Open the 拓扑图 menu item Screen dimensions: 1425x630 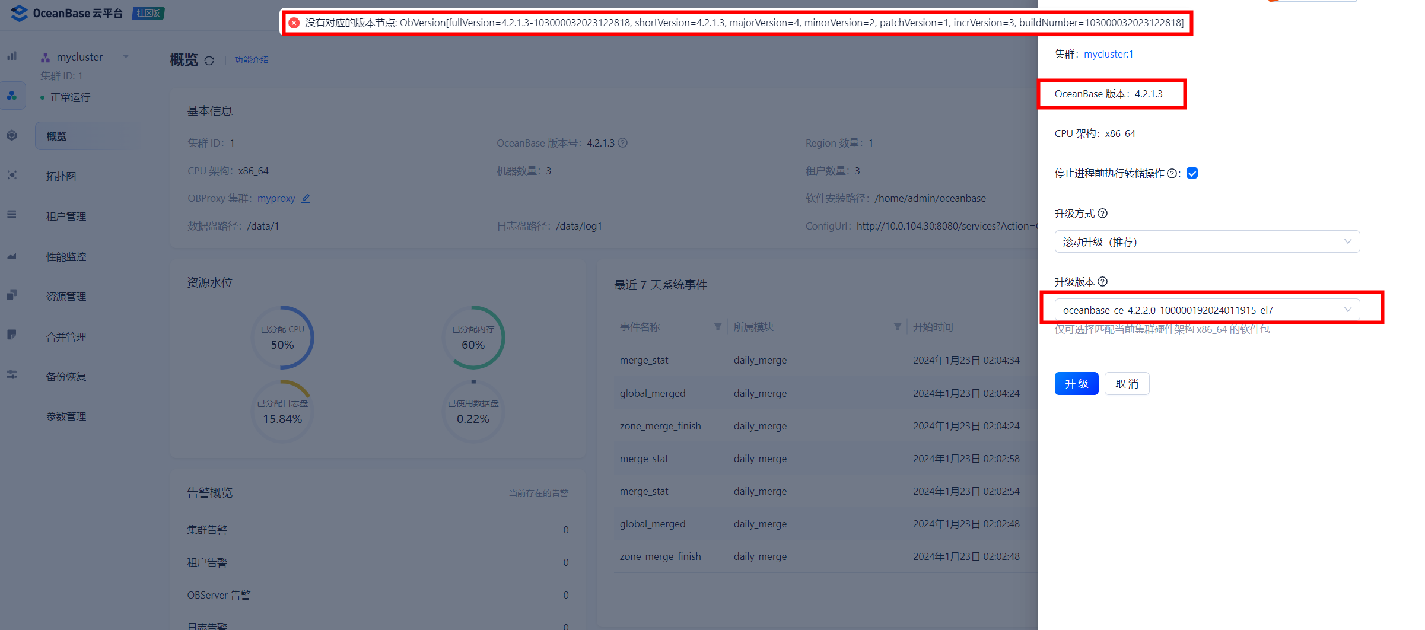click(61, 176)
